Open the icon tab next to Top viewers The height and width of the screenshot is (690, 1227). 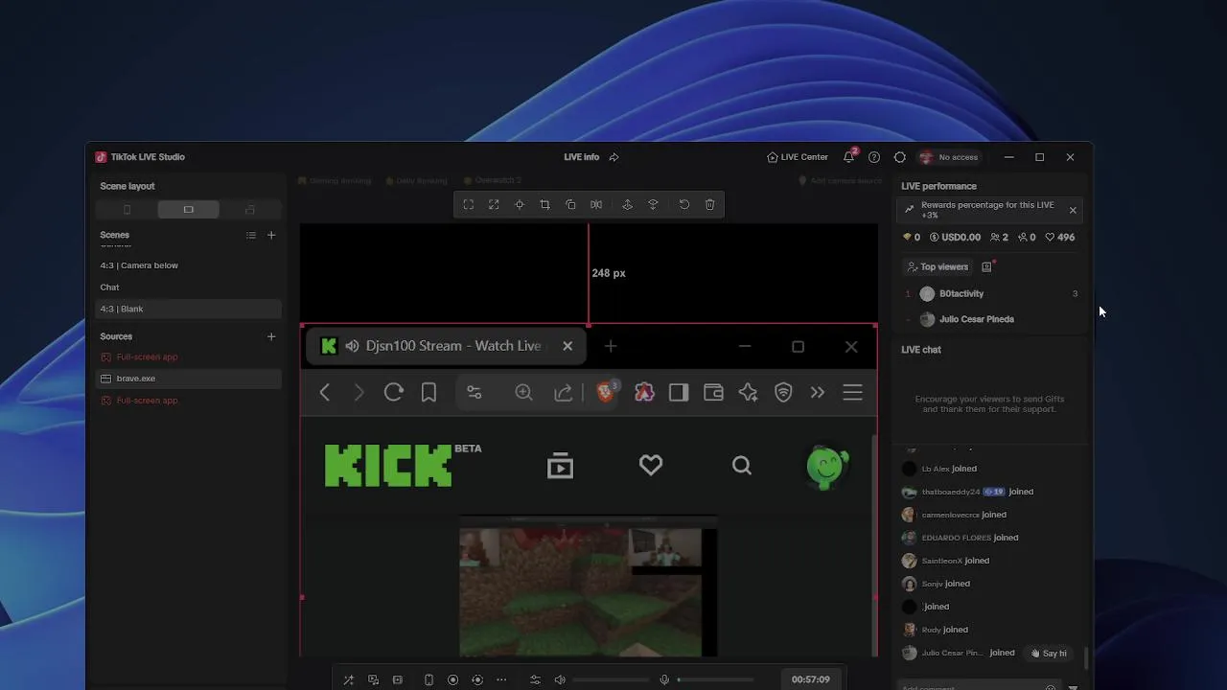[986, 267]
